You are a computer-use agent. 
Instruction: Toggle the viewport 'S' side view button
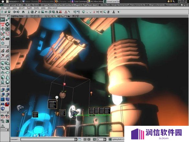point(38,16)
